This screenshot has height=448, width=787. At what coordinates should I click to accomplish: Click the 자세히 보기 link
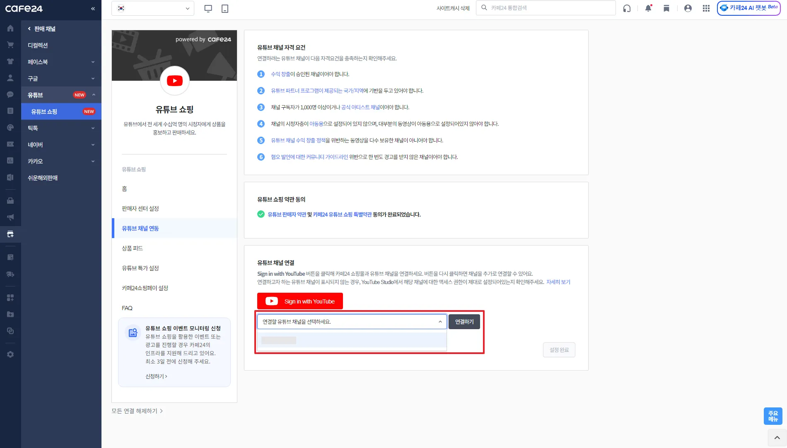[558, 282]
